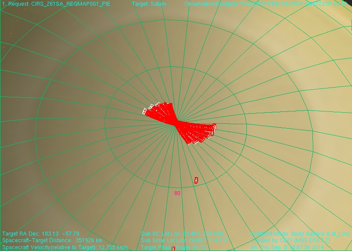
Task: Click the Sub Solar Lat Lon readout
Action: coord(184,240)
